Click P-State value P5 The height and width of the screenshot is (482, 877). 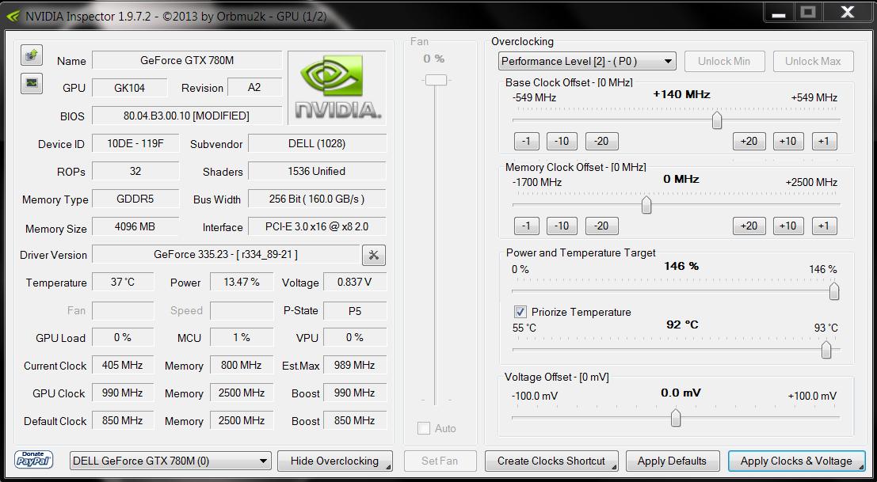[x=355, y=310]
